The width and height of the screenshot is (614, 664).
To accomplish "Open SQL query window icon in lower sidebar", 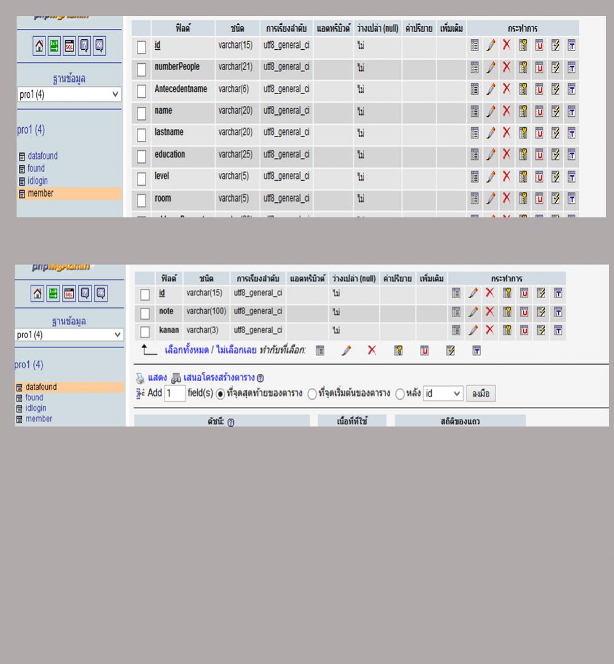I will pyautogui.click(x=69, y=293).
